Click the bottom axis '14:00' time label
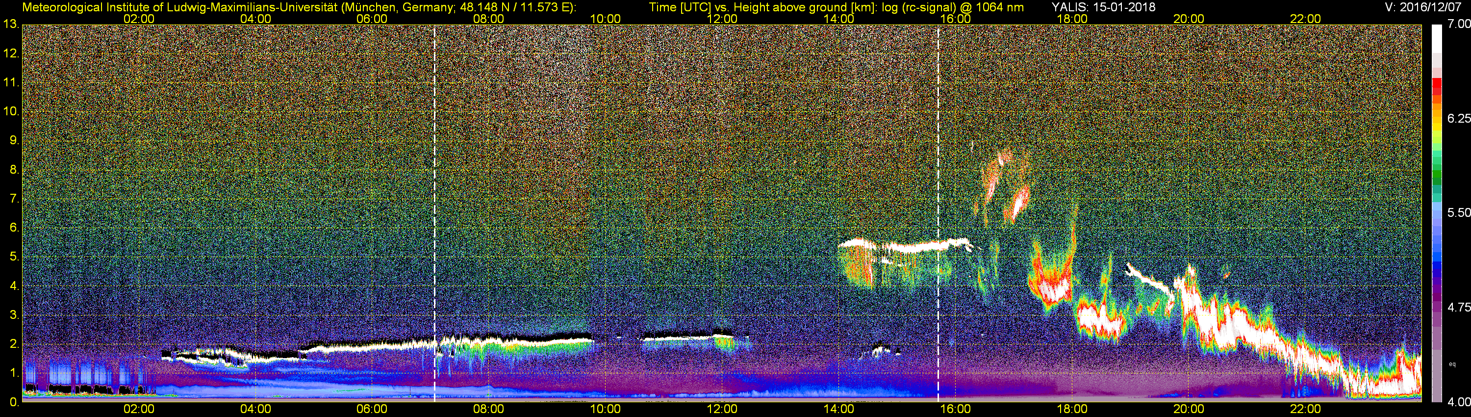Screen dimensions: 1471x417 tap(839, 409)
